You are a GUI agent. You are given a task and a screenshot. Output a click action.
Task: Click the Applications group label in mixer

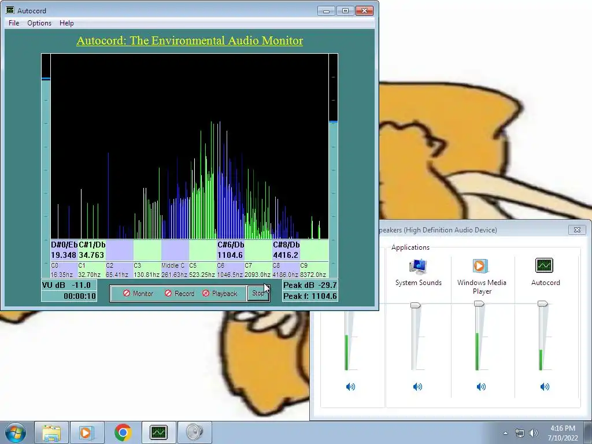pyautogui.click(x=410, y=247)
